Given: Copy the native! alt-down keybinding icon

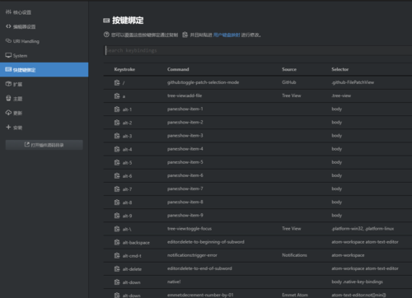Looking at the screenshot, I should point(117,282).
